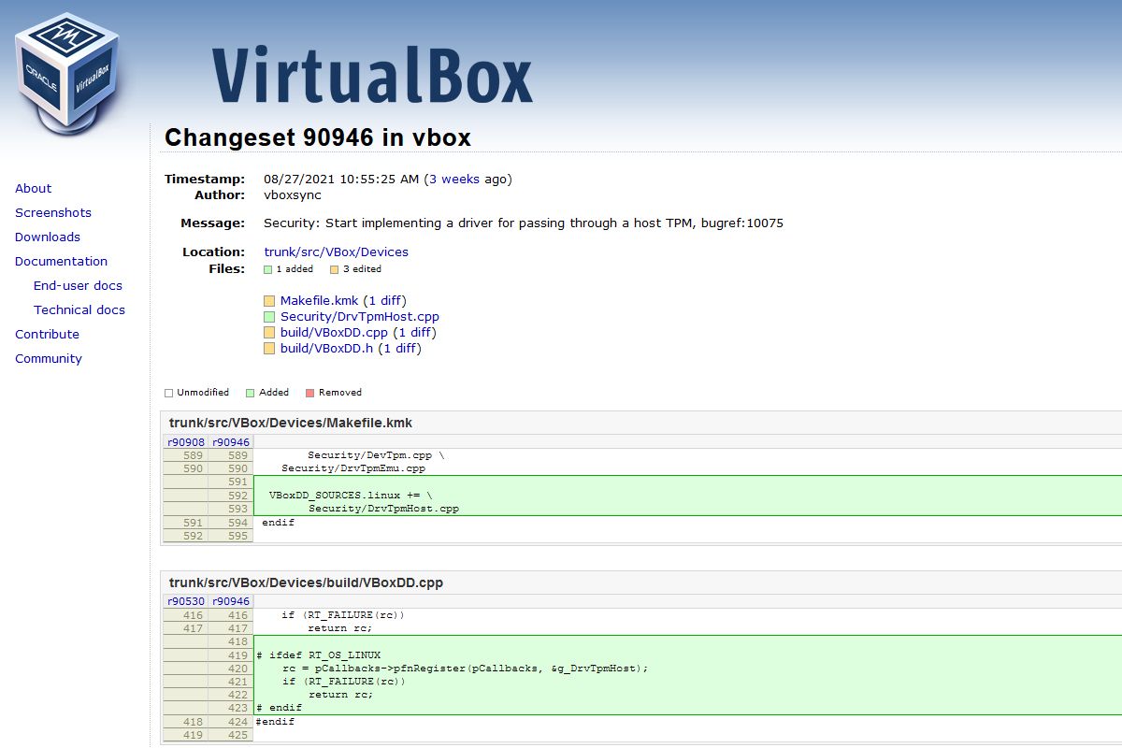This screenshot has width=1122, height=748.
Task: Click the Unmodified legend swatch
Action: 169,393
